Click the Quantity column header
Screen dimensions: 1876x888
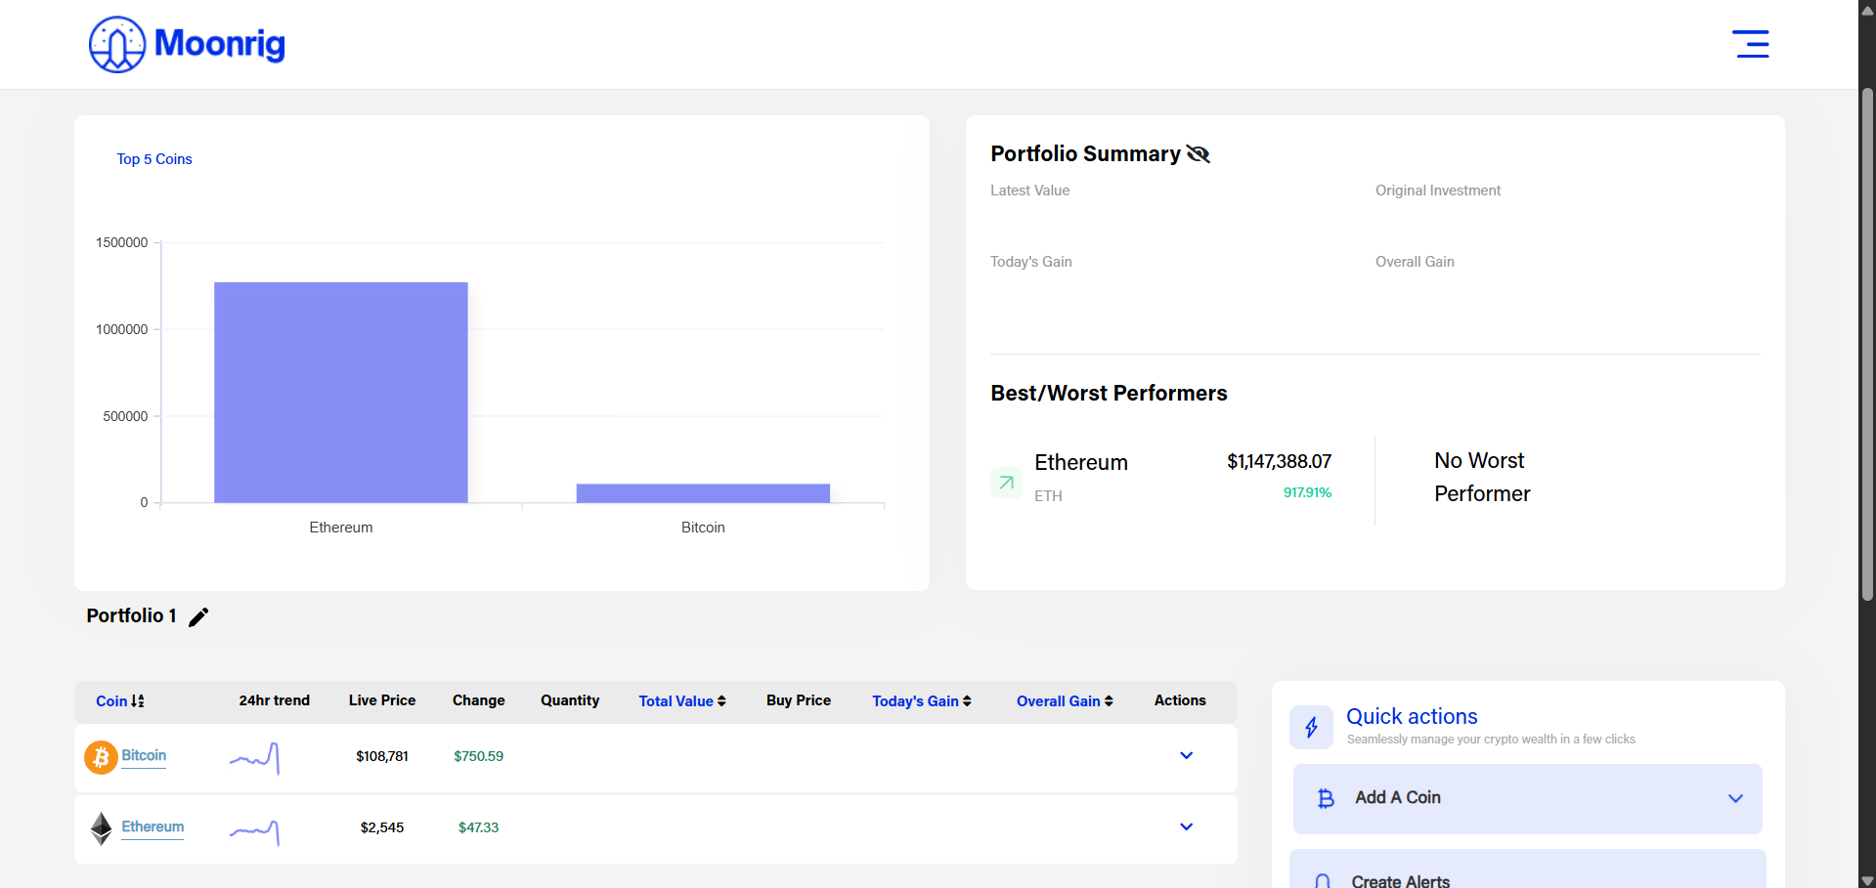coord(570,700)
